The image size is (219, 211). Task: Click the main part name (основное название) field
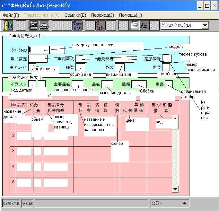pyautogui.click(x=77, y=84)
